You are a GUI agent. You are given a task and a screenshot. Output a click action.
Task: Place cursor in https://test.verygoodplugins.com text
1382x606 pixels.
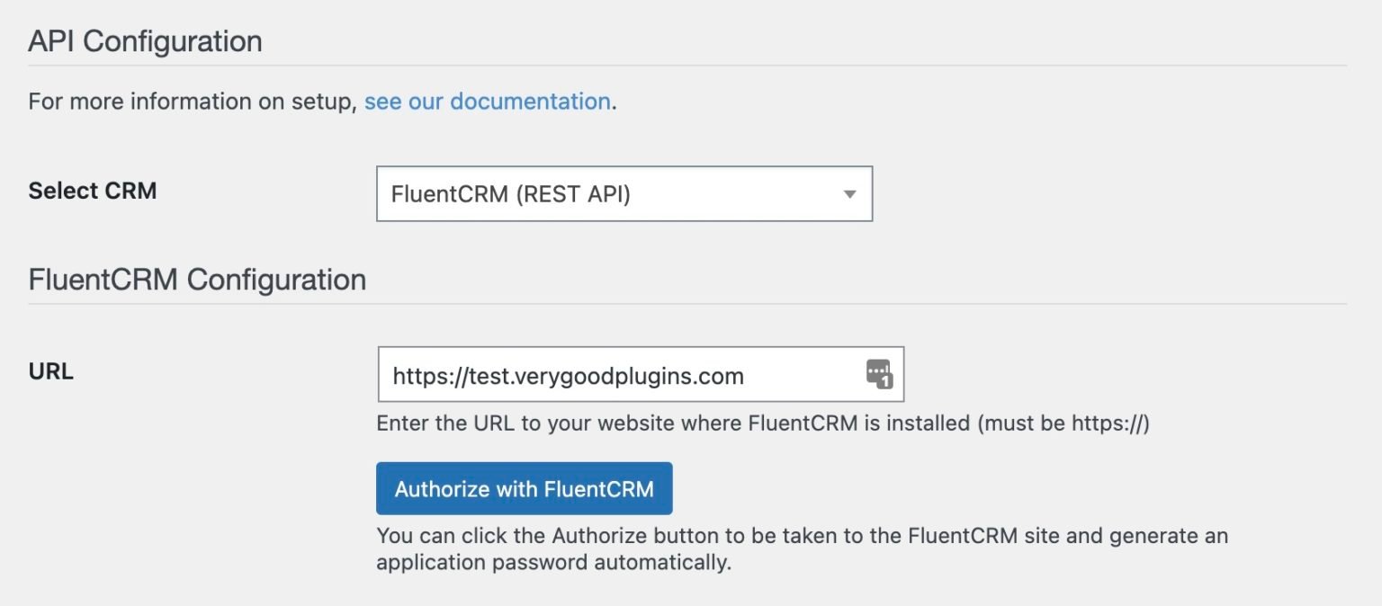tap(569, 376)
